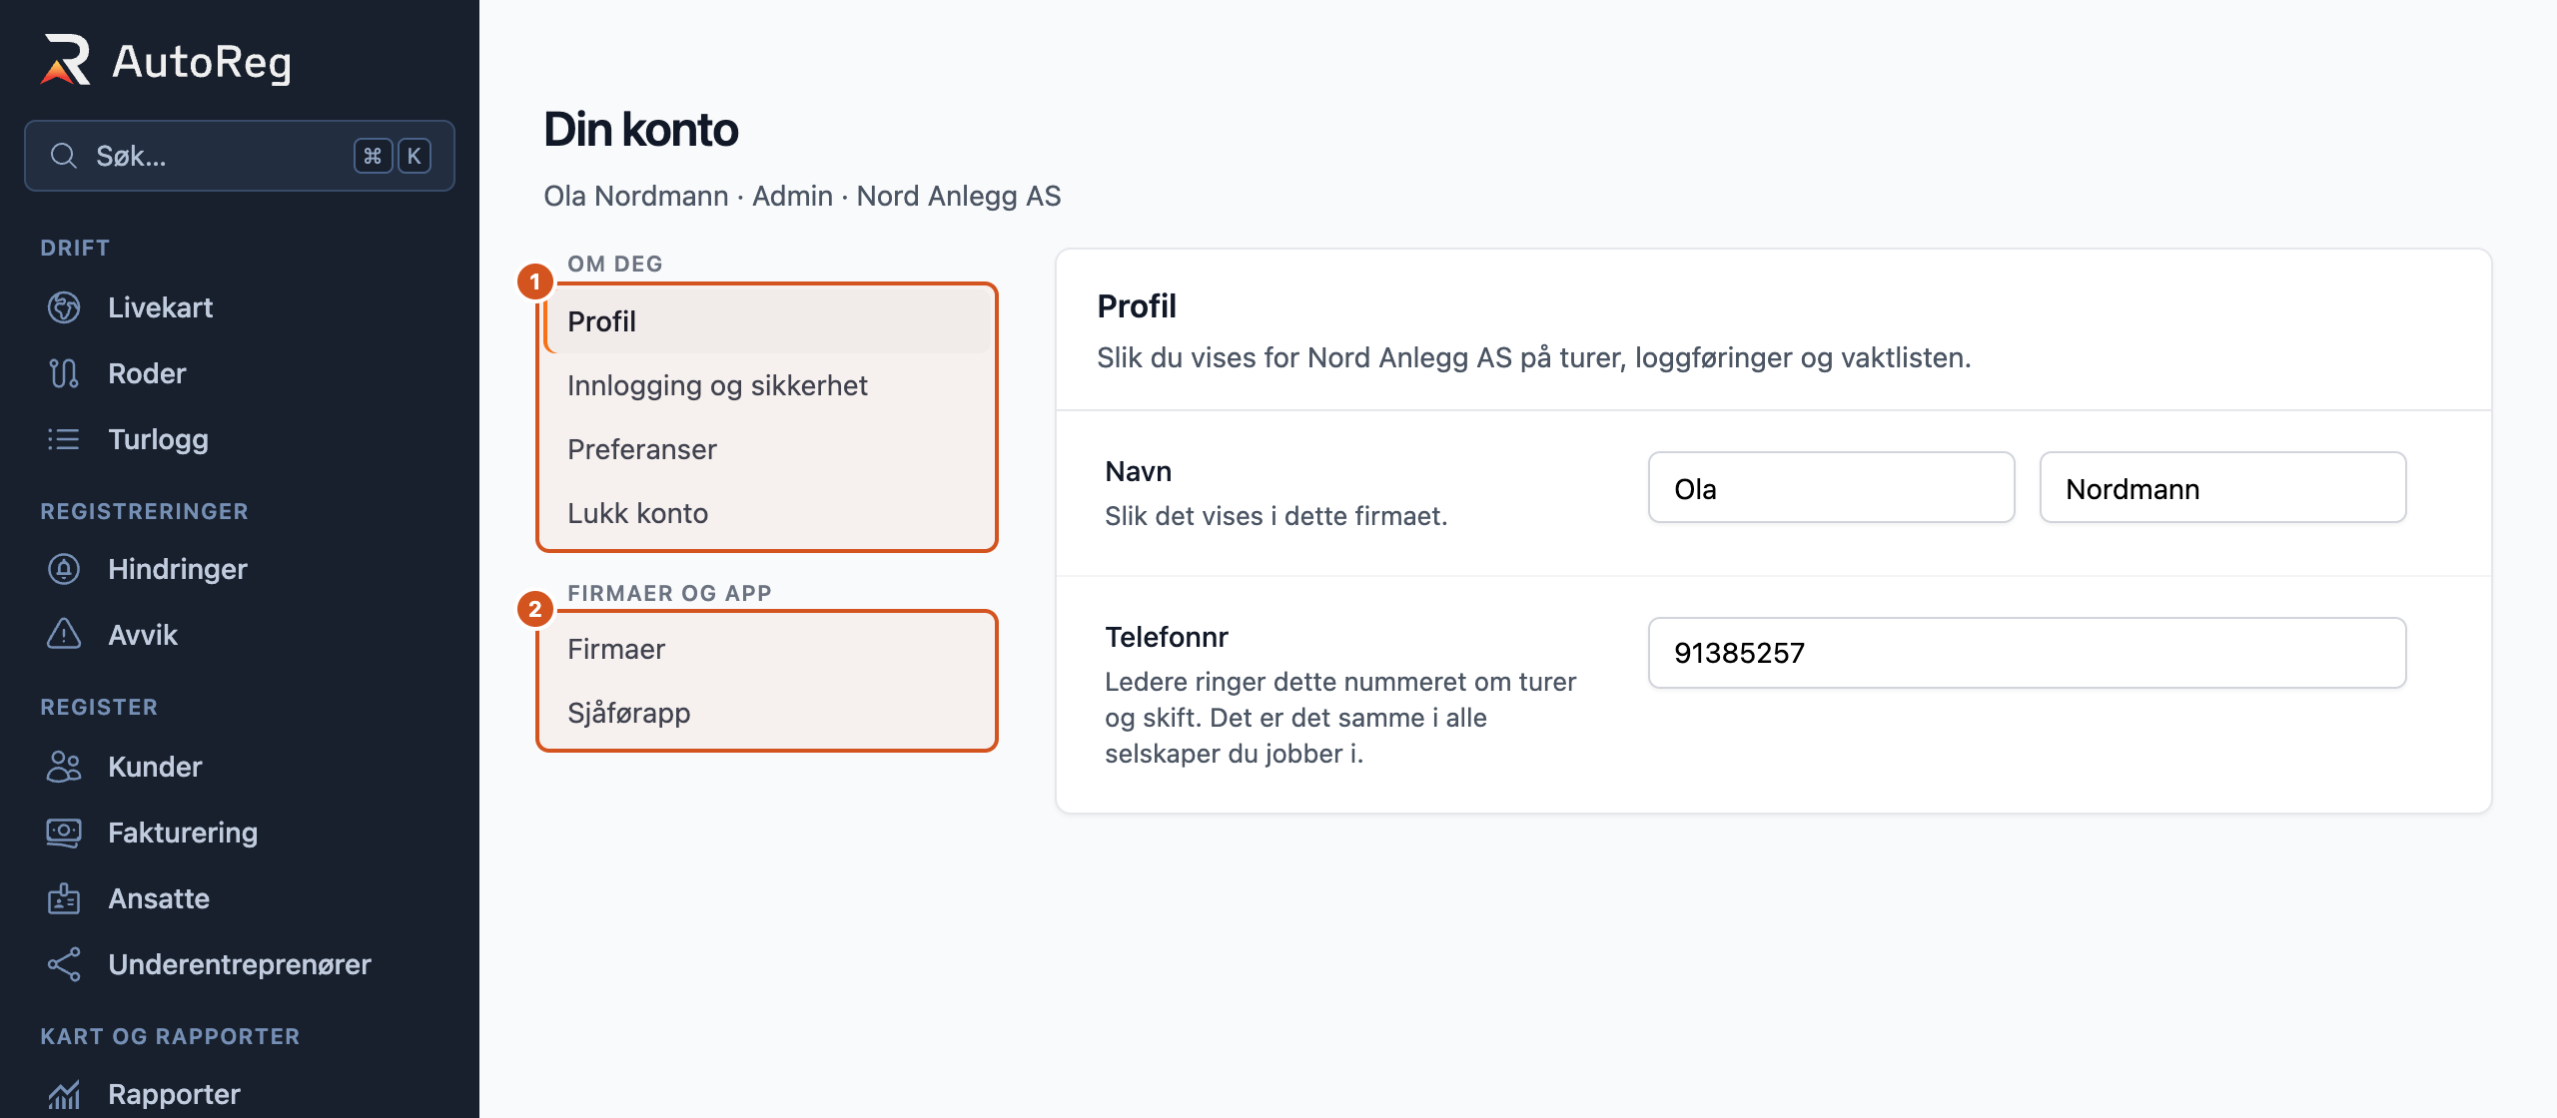Click the first name field containing Ola
2557x1118 pixels.
(x=1831, y=488)
